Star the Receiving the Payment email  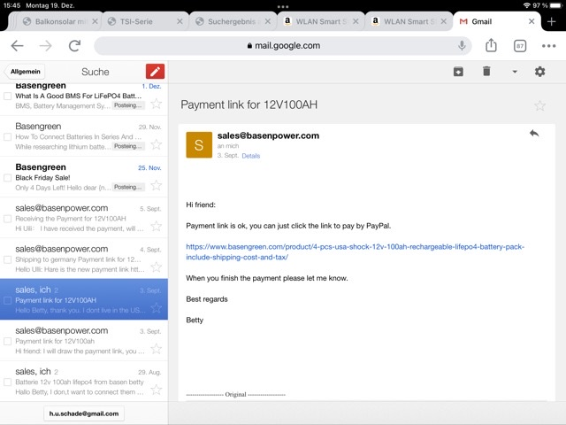157,227
